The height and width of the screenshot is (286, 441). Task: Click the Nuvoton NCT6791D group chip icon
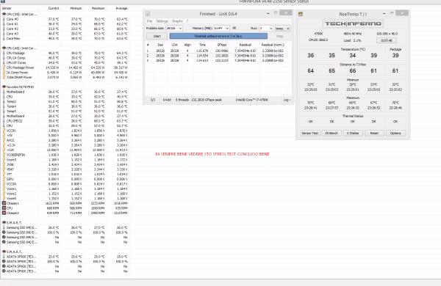4,87
